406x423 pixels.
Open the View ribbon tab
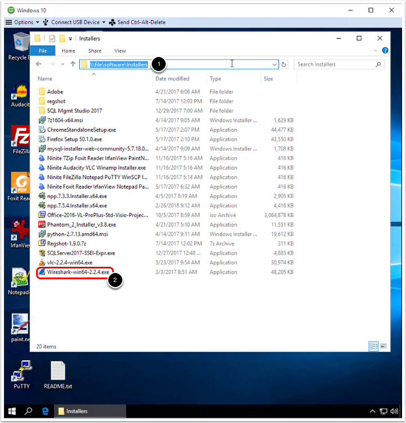point(120,51)
